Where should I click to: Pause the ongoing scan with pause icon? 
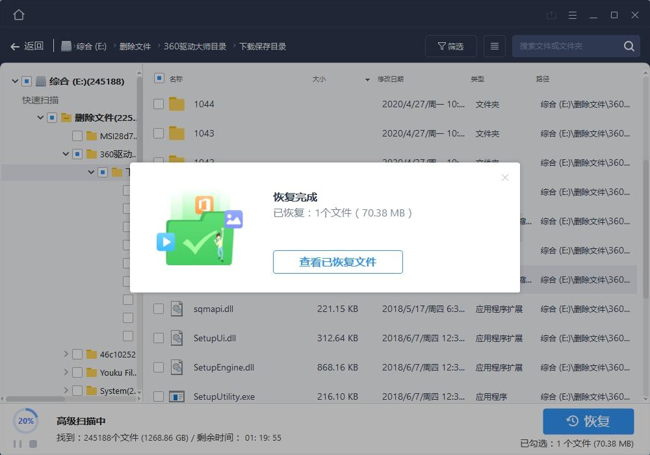pyautogui.click(x=16, y=443)
